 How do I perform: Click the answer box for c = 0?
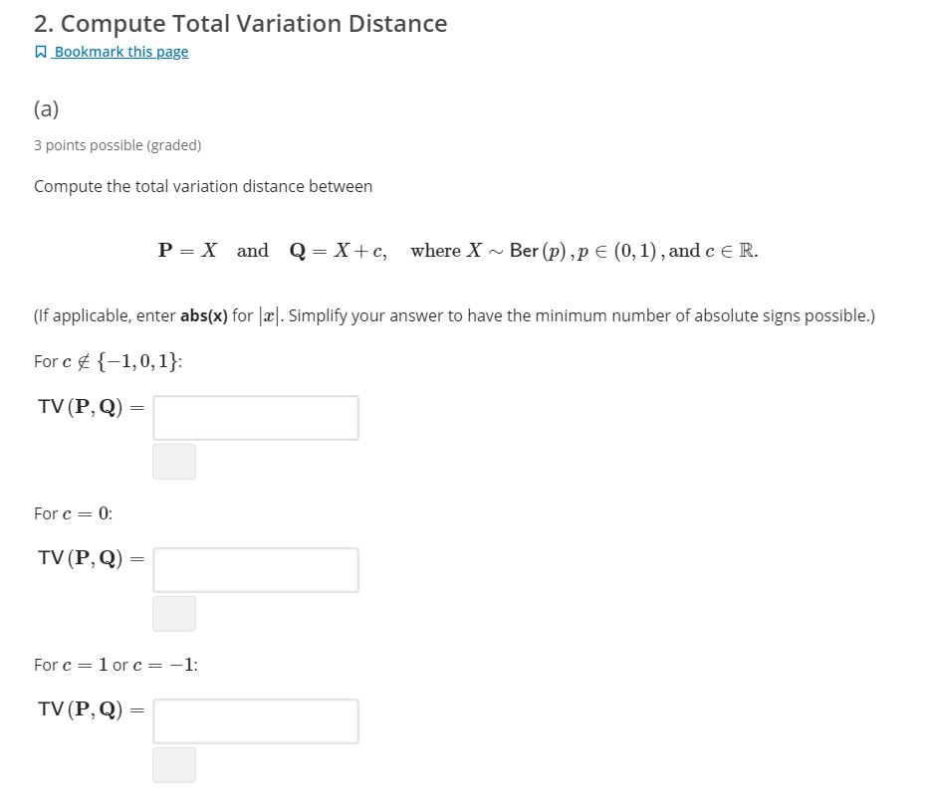tap(255, 569)
